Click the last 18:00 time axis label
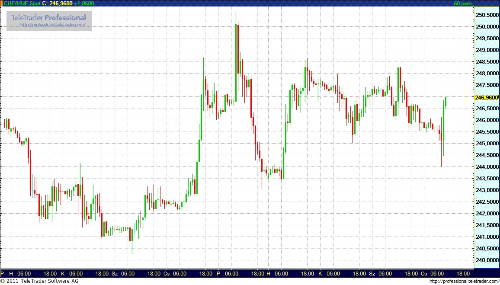The width and height of the screenshot is (500, 285). pyautogui.click(x=463, y=274)
